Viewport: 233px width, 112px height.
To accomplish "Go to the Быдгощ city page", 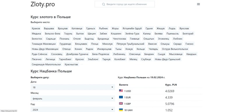I will (89, 39).
